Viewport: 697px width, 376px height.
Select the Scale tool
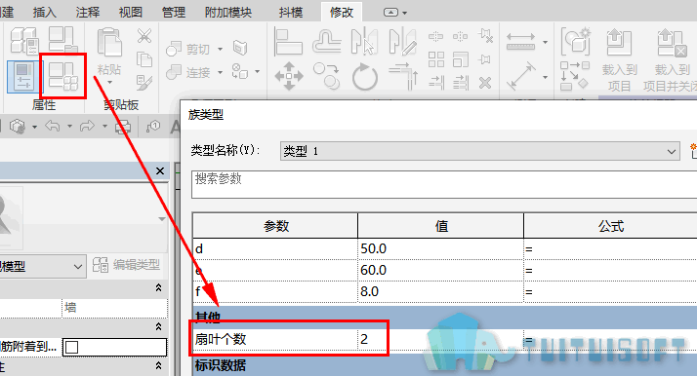(461, 59)
